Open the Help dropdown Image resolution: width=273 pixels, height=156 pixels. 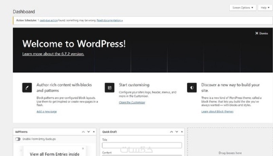click(265, 8)
